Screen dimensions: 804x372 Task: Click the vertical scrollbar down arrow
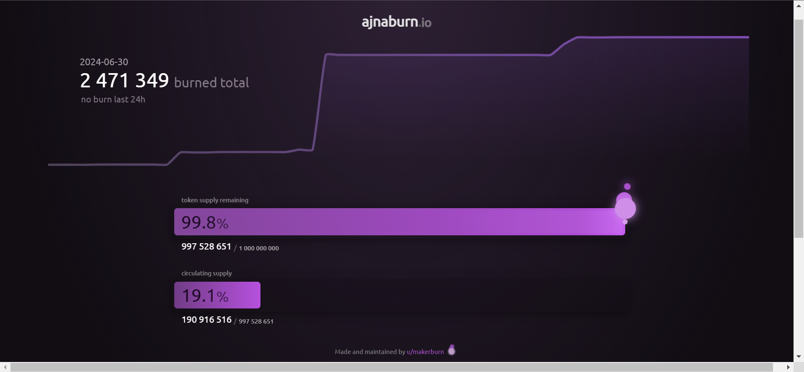799,357
